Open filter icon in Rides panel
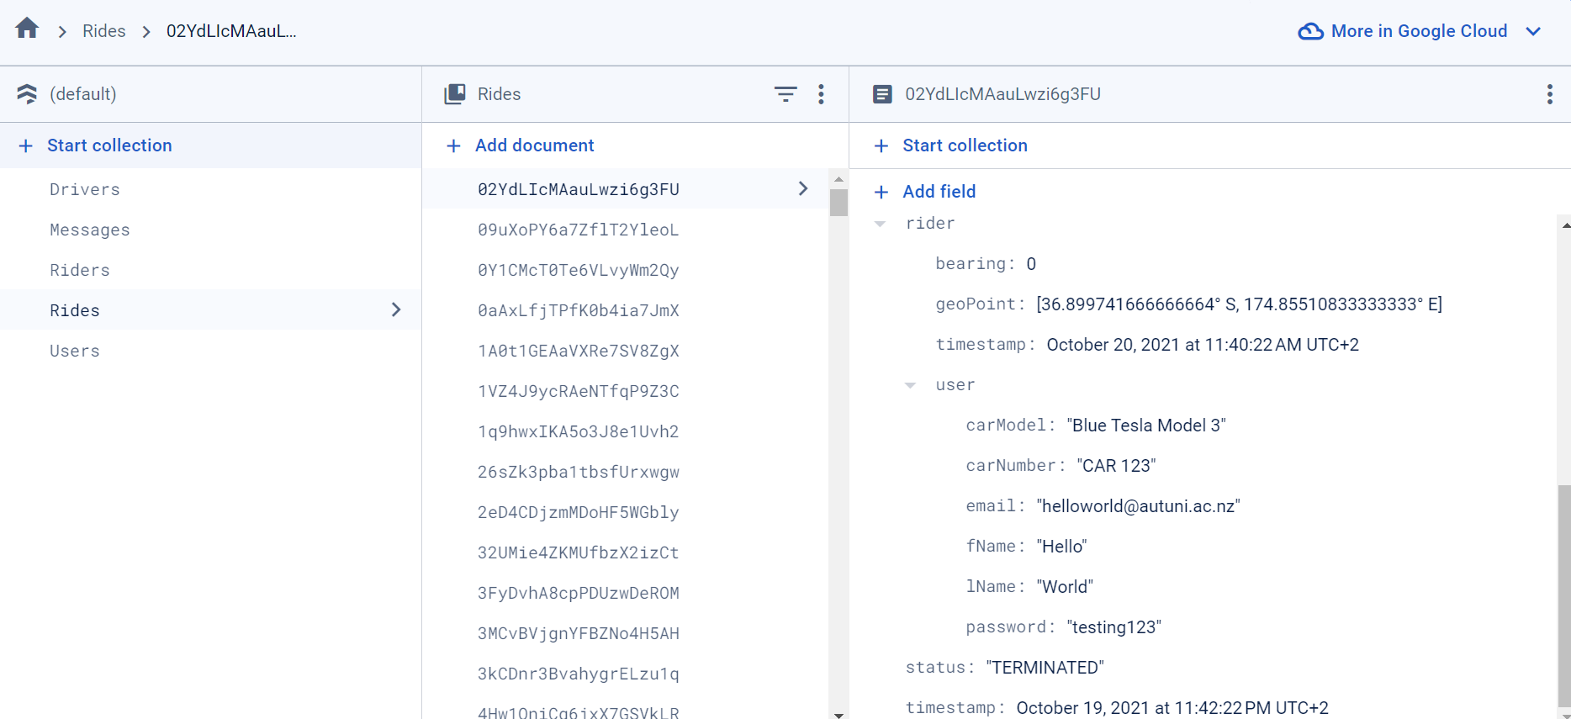The height and width of the screenshot is (719, 1571). tap(785, 94)
